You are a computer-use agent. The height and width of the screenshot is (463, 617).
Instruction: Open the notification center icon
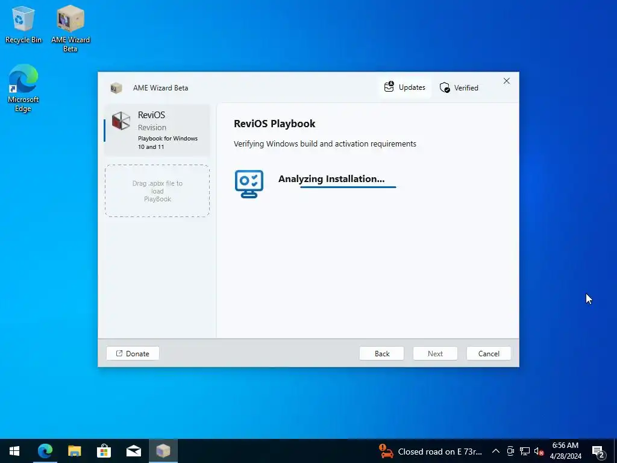click(x=598, y=451)
